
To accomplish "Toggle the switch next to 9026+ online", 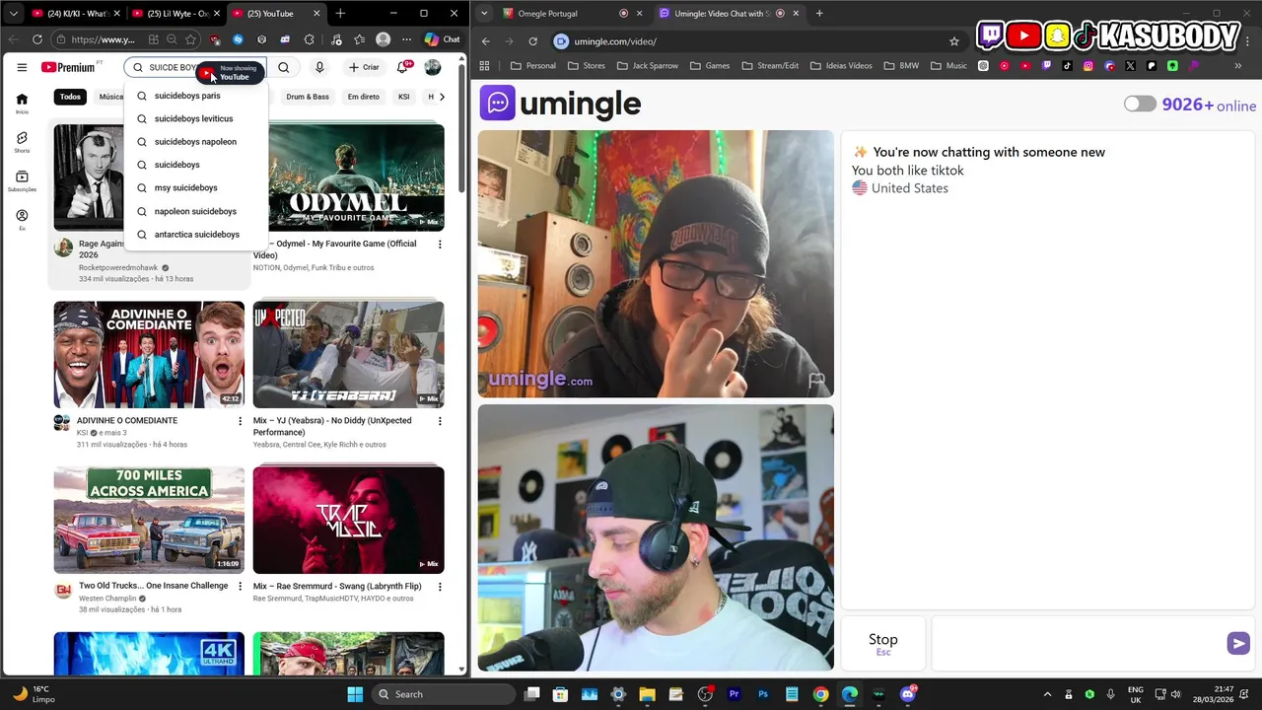I will pos(1140,104).
